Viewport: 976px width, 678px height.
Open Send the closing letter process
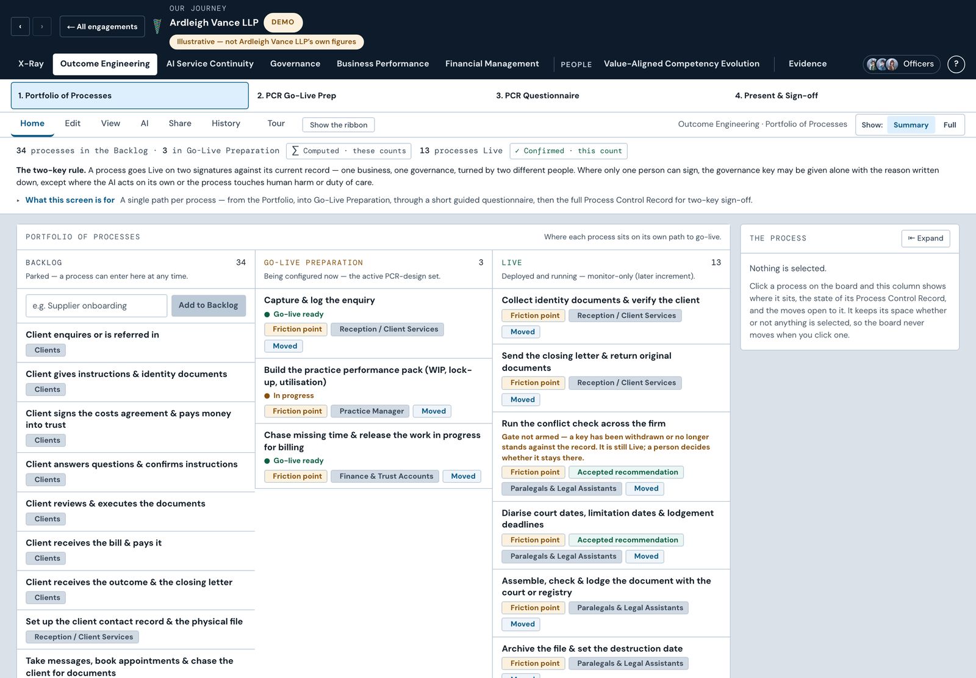pos(611,378)
